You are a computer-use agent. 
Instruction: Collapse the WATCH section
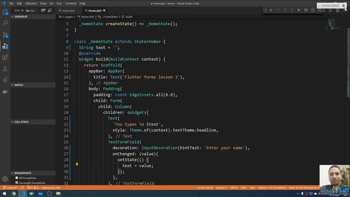click(33, 85)
